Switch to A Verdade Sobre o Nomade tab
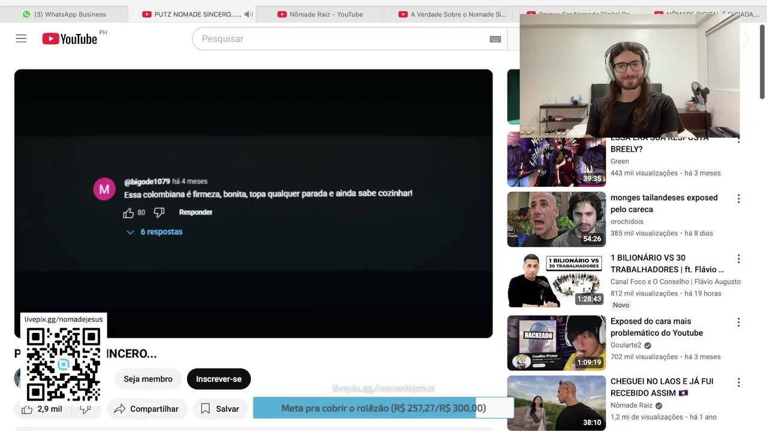 [452, 14]
